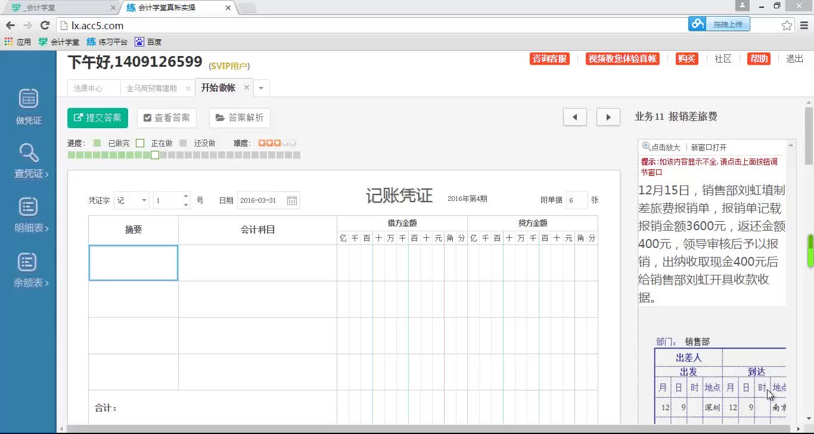Click the 做凭证 sidebar icon

29,99
